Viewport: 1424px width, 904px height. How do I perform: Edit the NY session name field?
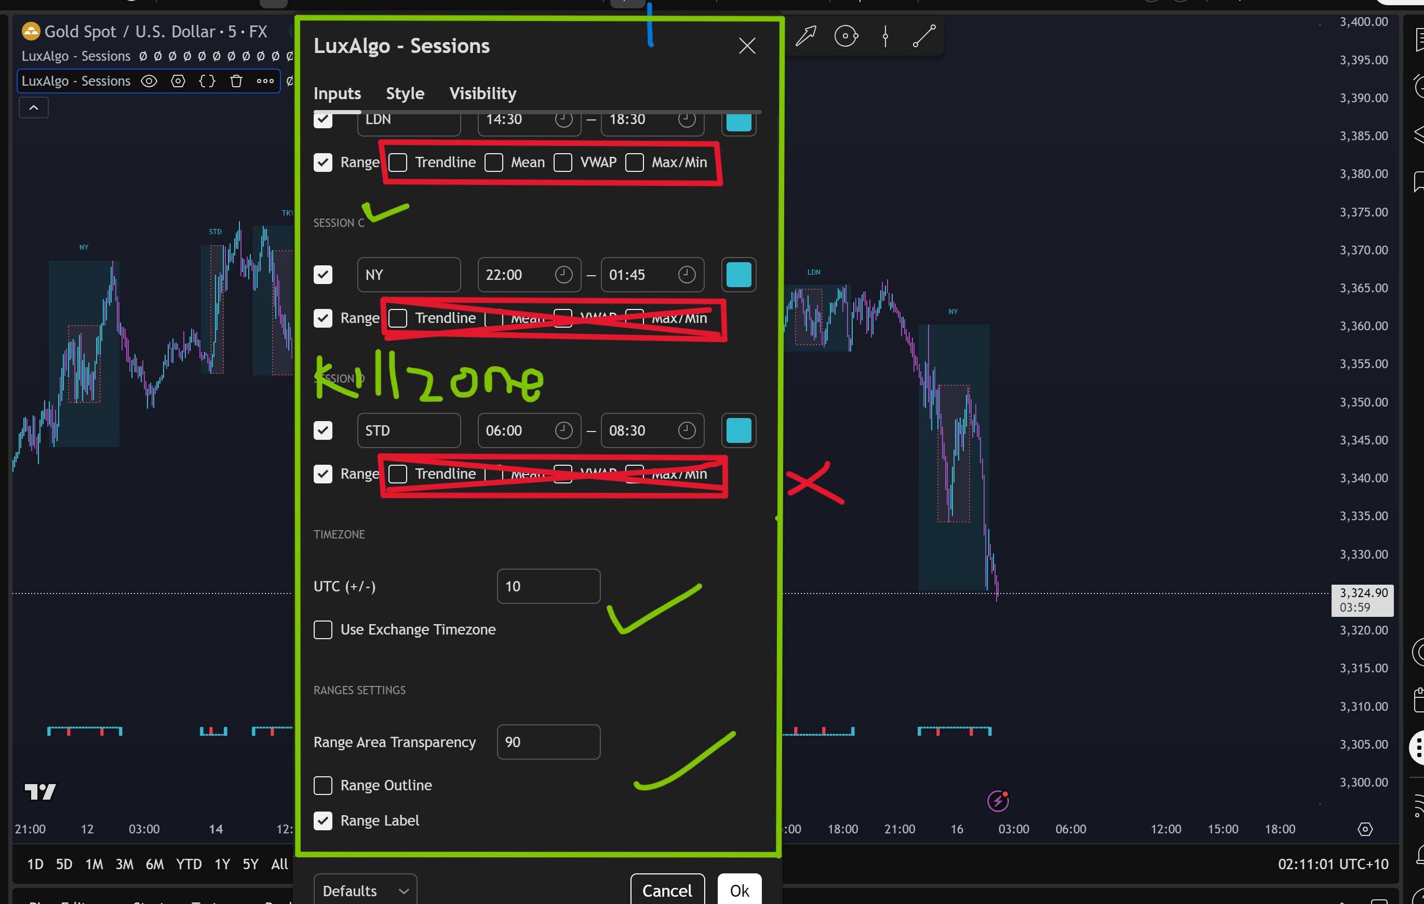(409, 275)
